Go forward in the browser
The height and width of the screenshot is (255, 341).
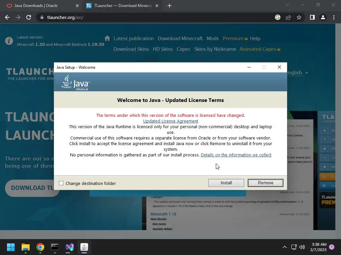click(x=18, y=17)
